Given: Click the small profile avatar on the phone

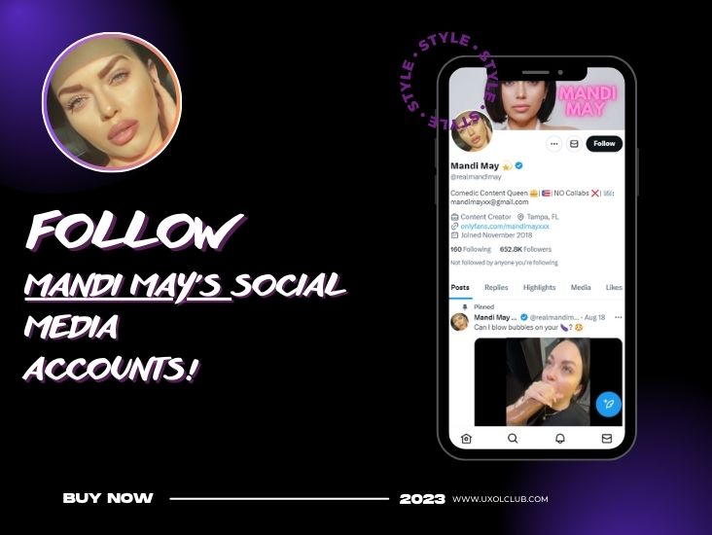Looking at the screenshot, I should point(472,131).
